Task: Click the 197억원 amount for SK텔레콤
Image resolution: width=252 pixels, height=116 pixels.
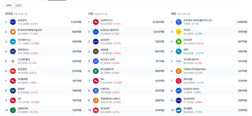Action: pyautogui.click(x=77, y=81)
